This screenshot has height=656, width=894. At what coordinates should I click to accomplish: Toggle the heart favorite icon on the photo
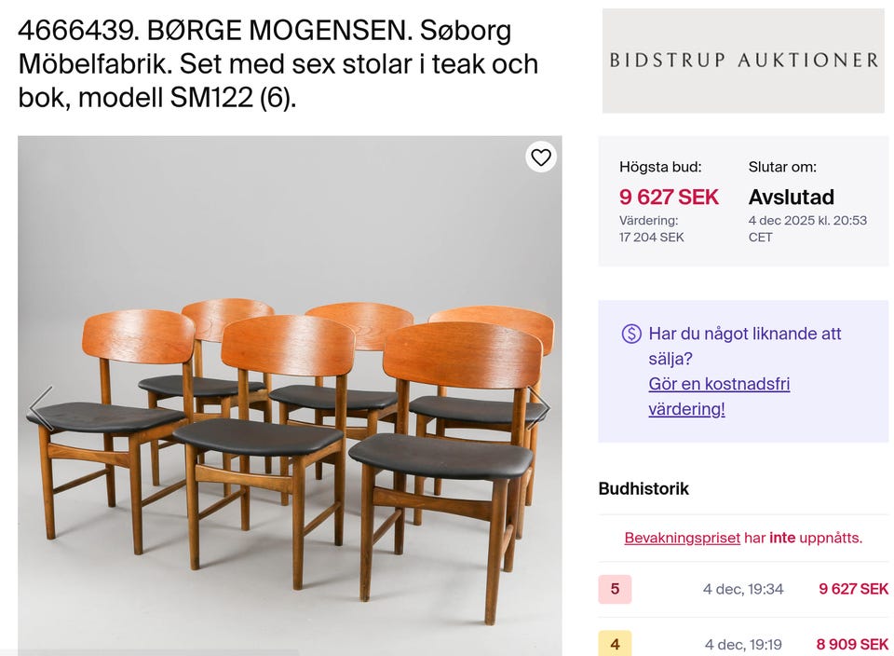[541, 157]
